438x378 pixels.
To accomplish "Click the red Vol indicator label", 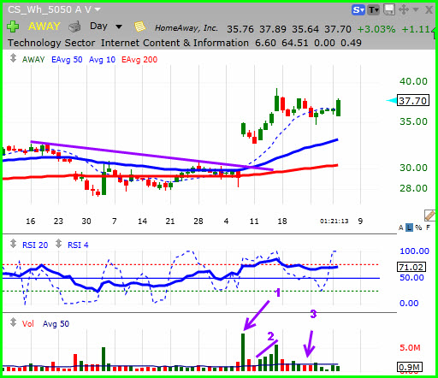I will (x=28, y=324).
